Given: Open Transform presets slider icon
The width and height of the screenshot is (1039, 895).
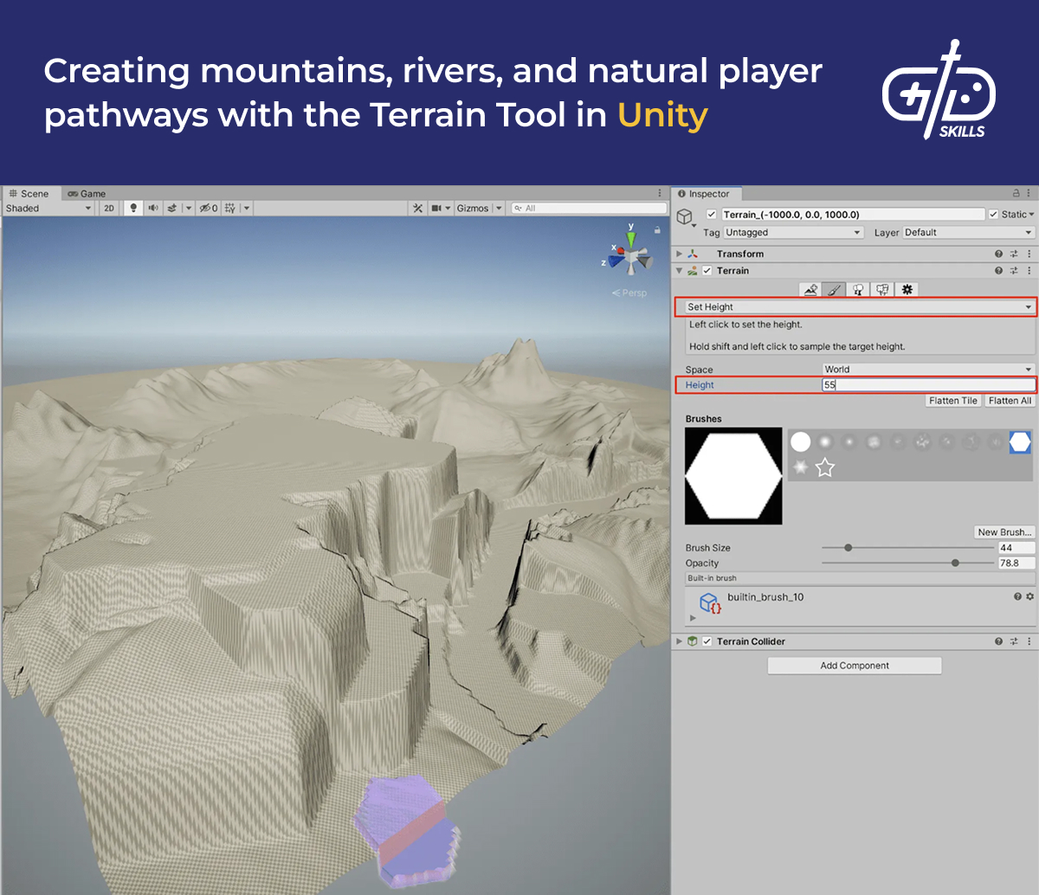Looking at the screenshot, I should [x=1014, y=254].
